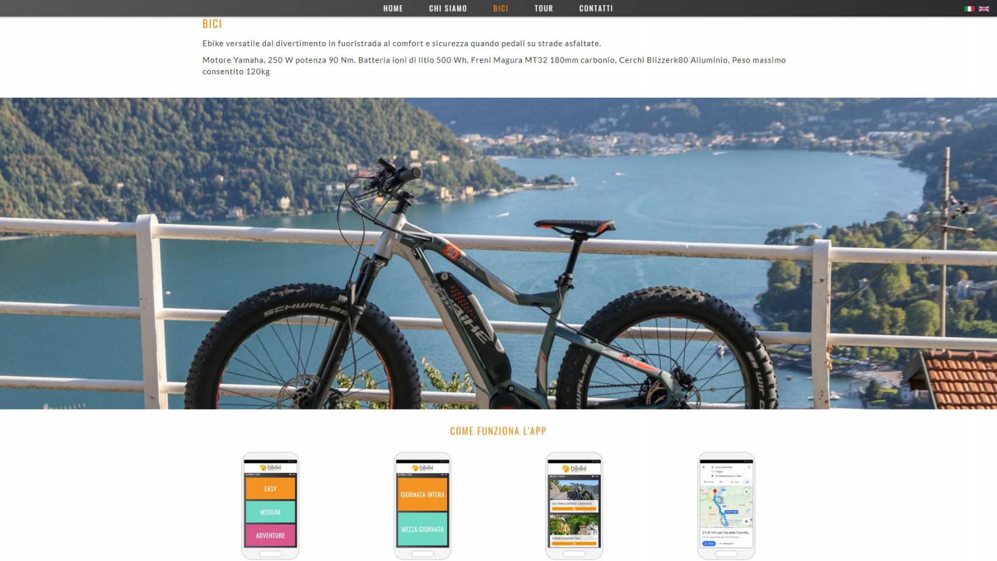
Task: Click the motorbikes tour photo on third phone
Action: [x=574, y=490]
